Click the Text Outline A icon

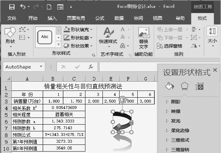(x=123, y=37)
